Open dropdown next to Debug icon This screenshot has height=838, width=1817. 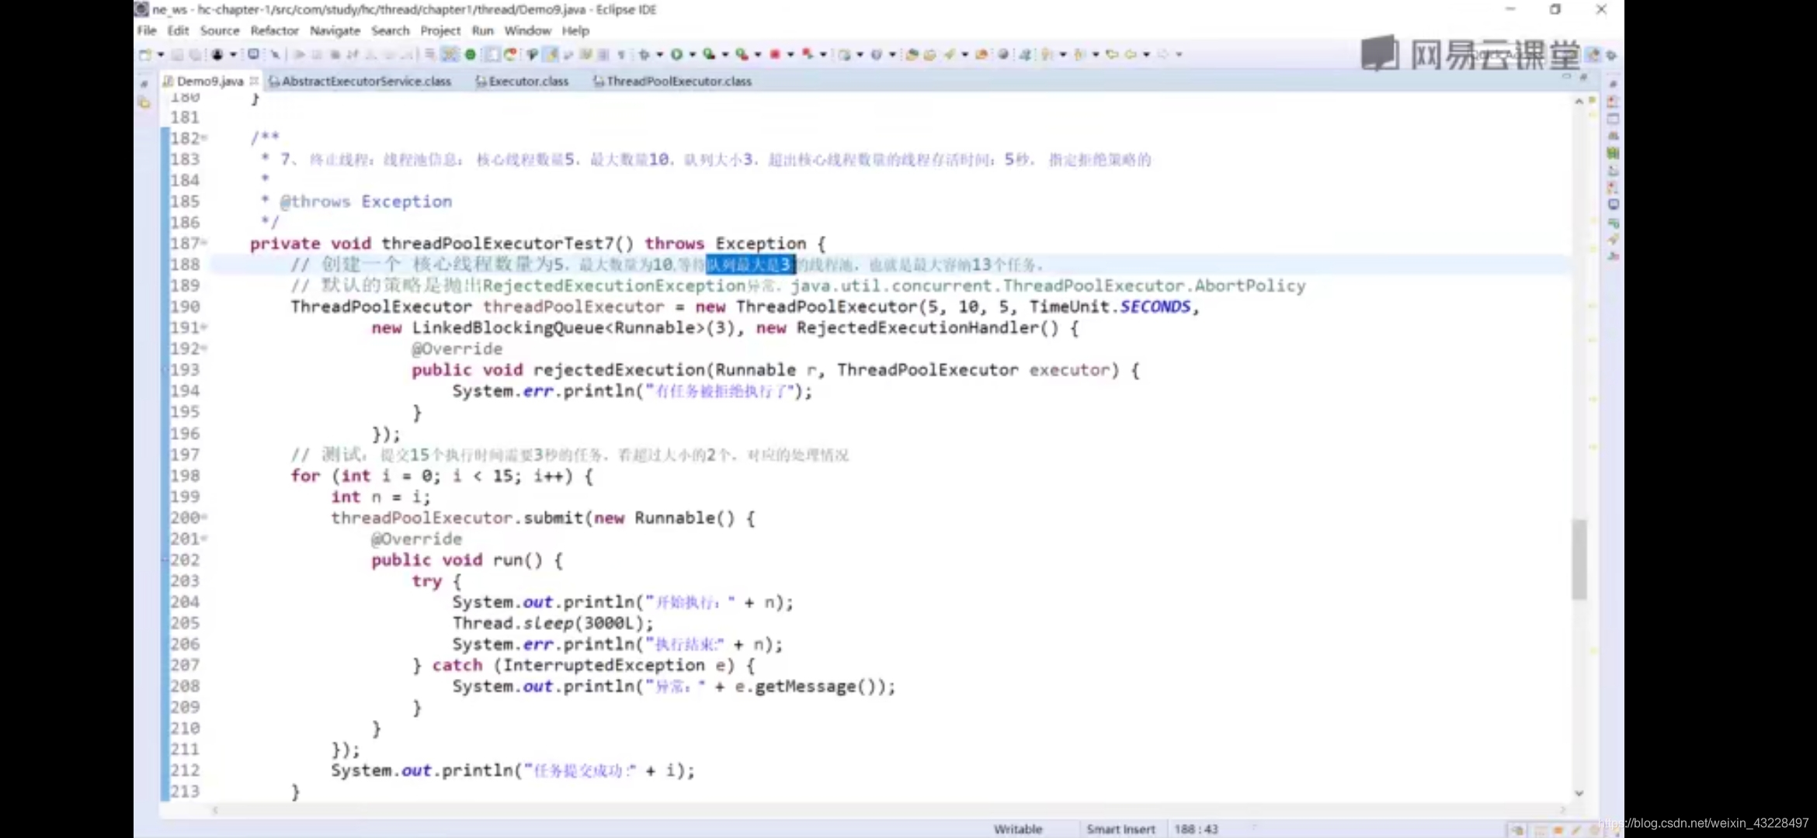[x=659, y=54]
